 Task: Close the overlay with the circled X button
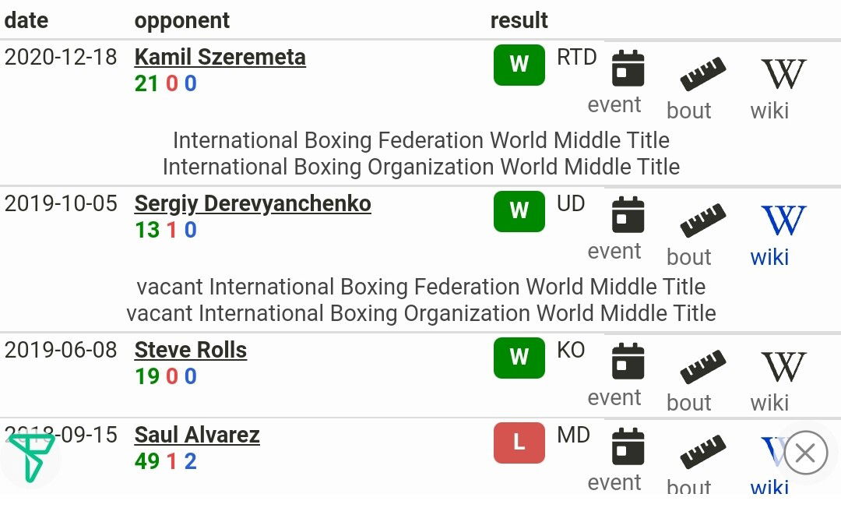[806, 453]
